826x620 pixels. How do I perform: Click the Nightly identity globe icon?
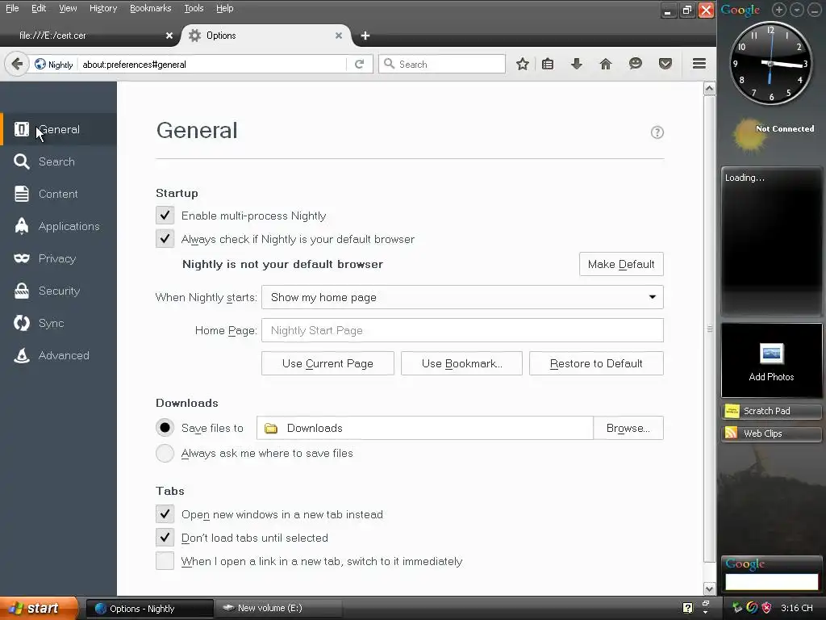coord(40,65)
